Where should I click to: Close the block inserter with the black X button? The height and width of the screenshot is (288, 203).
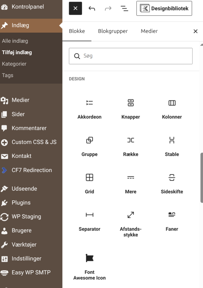tap(75, 8)
